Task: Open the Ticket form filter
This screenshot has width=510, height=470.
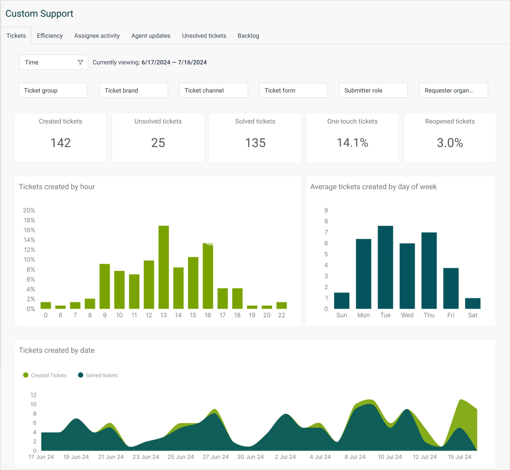Action: 293,90
